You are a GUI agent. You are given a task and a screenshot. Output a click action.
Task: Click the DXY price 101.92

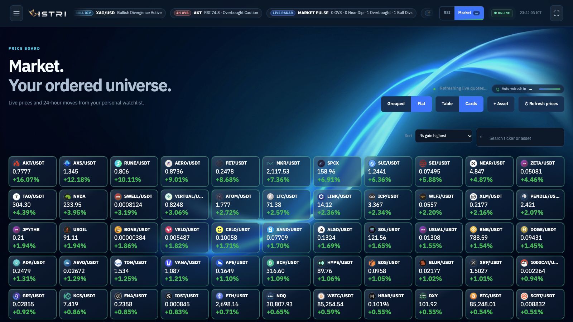coord(428,304)
